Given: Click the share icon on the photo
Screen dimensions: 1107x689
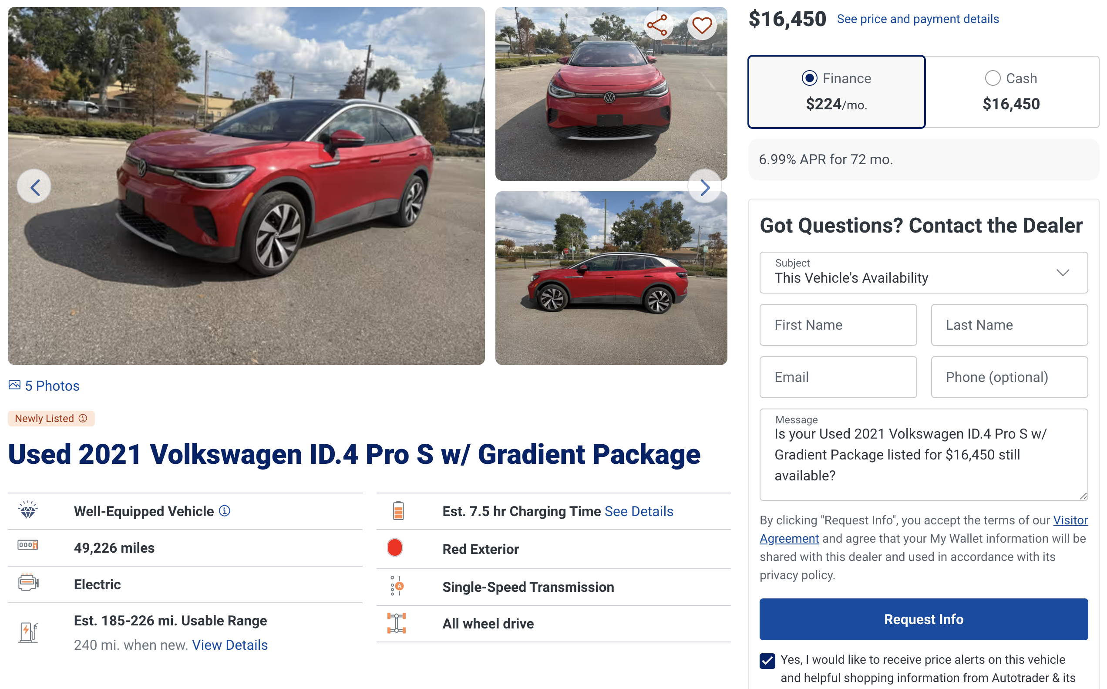Looking at the screenshot, I should [x=657, y=25].
